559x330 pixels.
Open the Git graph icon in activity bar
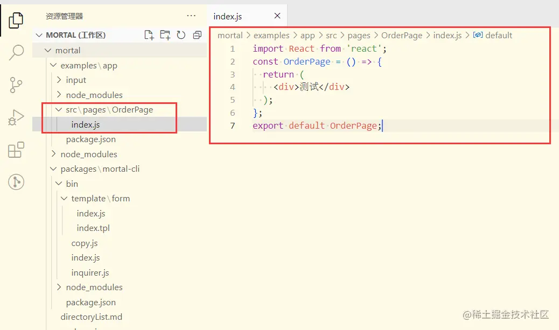point(16,182)
